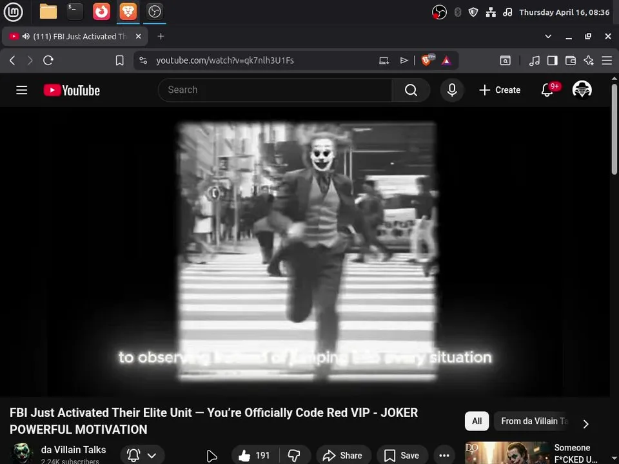The width and height of the screenshot is (619, 464).
Task: Open da Villain Talks channel name link
Action: tap(74, 450)
